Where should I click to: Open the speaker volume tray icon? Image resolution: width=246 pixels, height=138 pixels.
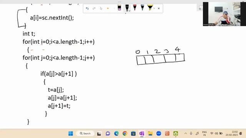click(216, 133)
